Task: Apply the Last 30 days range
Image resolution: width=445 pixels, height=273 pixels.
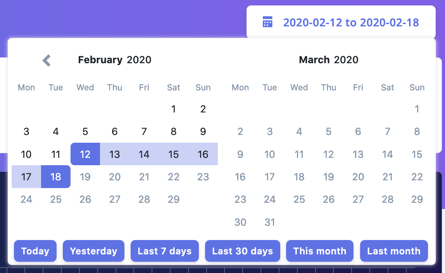Action: 242,251
